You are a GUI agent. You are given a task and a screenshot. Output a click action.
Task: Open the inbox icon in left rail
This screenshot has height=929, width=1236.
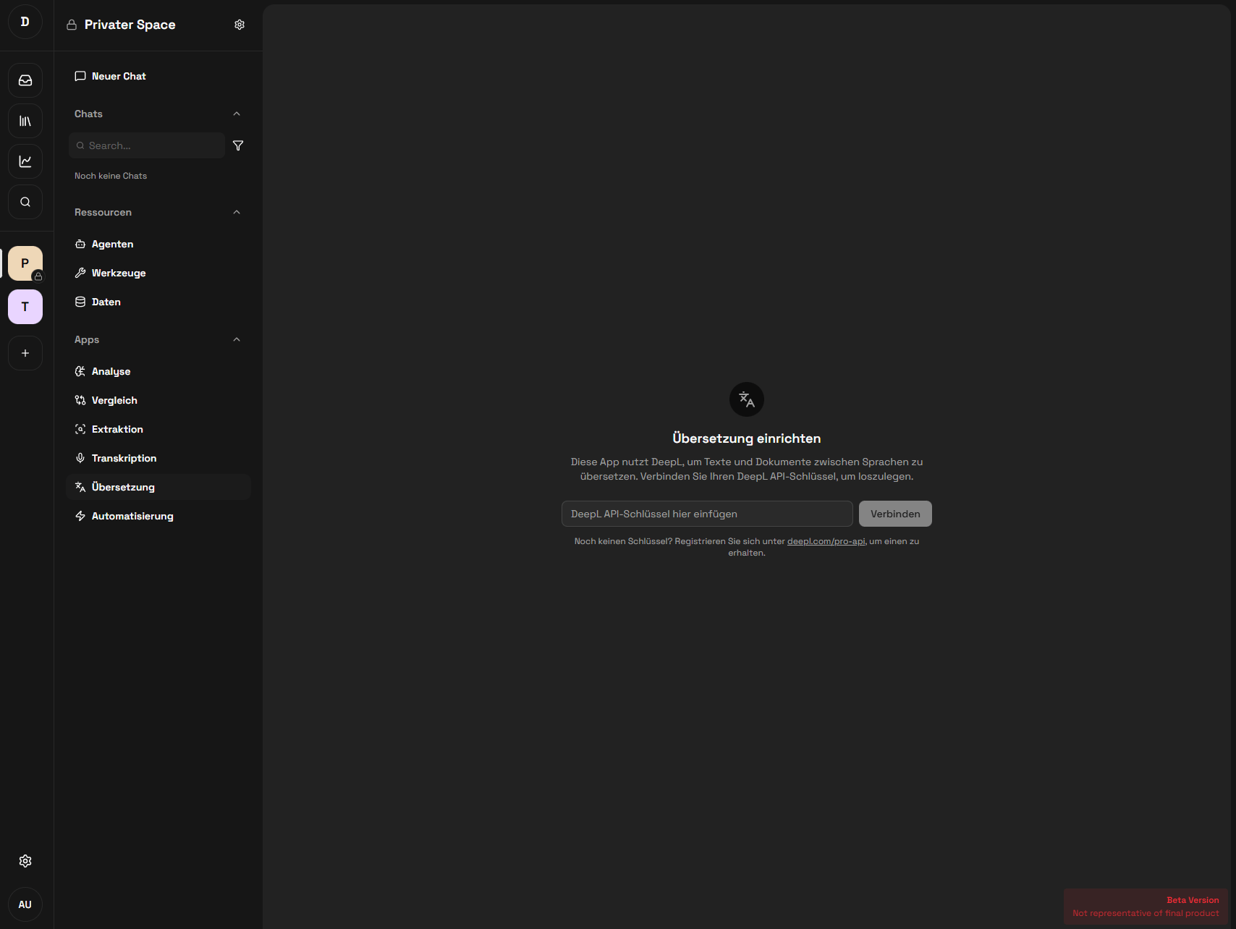(25, 80)
